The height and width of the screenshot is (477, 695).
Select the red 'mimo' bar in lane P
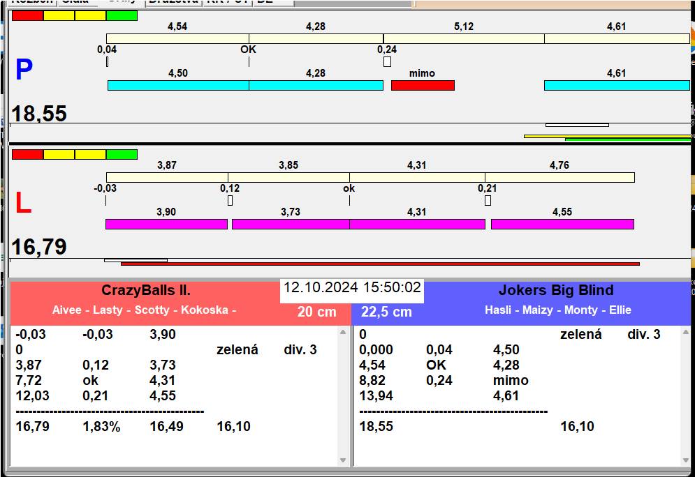[423, 85]
